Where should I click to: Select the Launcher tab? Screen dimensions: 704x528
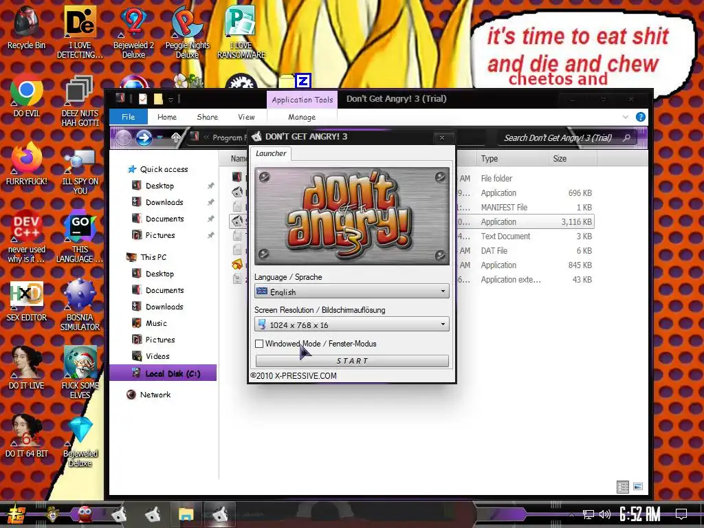point(271,153)
